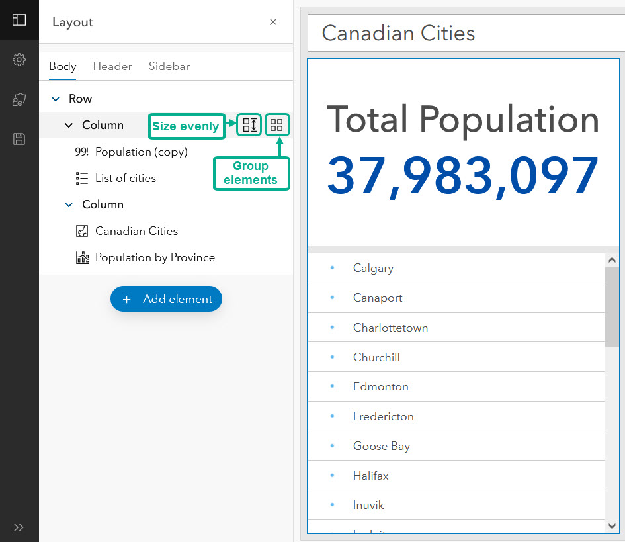Collapse the first Column node
This screenshot has height=542, width=625.
point(69,125)
